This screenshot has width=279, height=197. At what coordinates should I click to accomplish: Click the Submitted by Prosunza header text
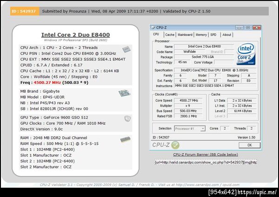pos(64,11)
